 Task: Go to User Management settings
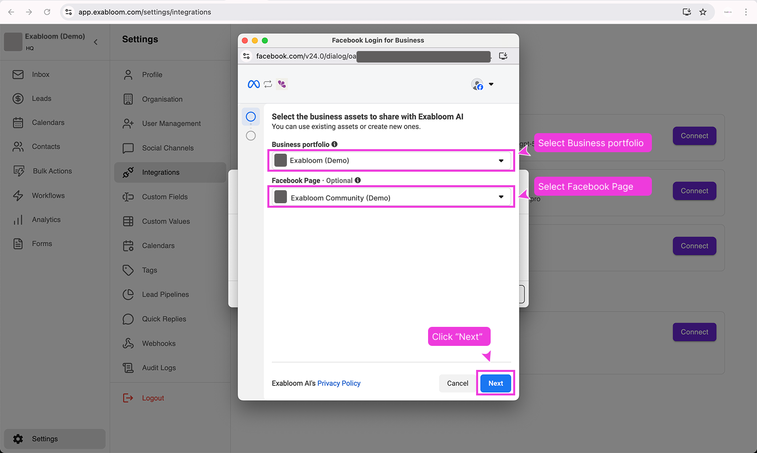[171, 124]
